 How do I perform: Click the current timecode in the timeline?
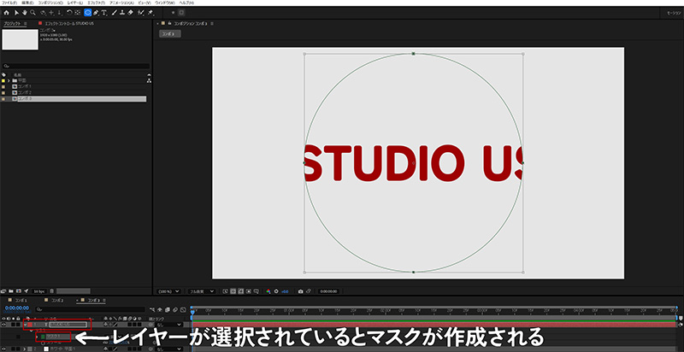click(x=17, y=308)
